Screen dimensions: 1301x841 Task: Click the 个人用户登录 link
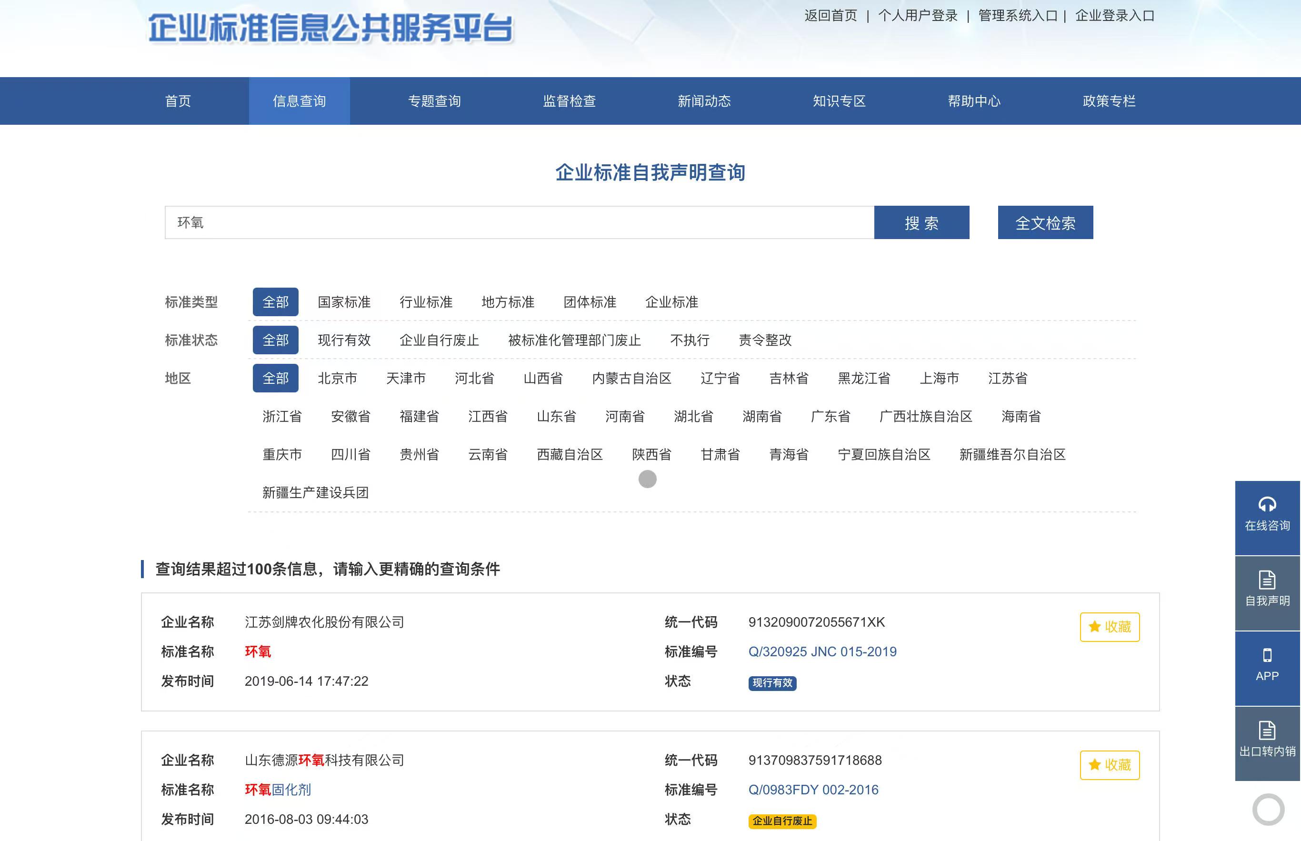click(x=918, y=16)
